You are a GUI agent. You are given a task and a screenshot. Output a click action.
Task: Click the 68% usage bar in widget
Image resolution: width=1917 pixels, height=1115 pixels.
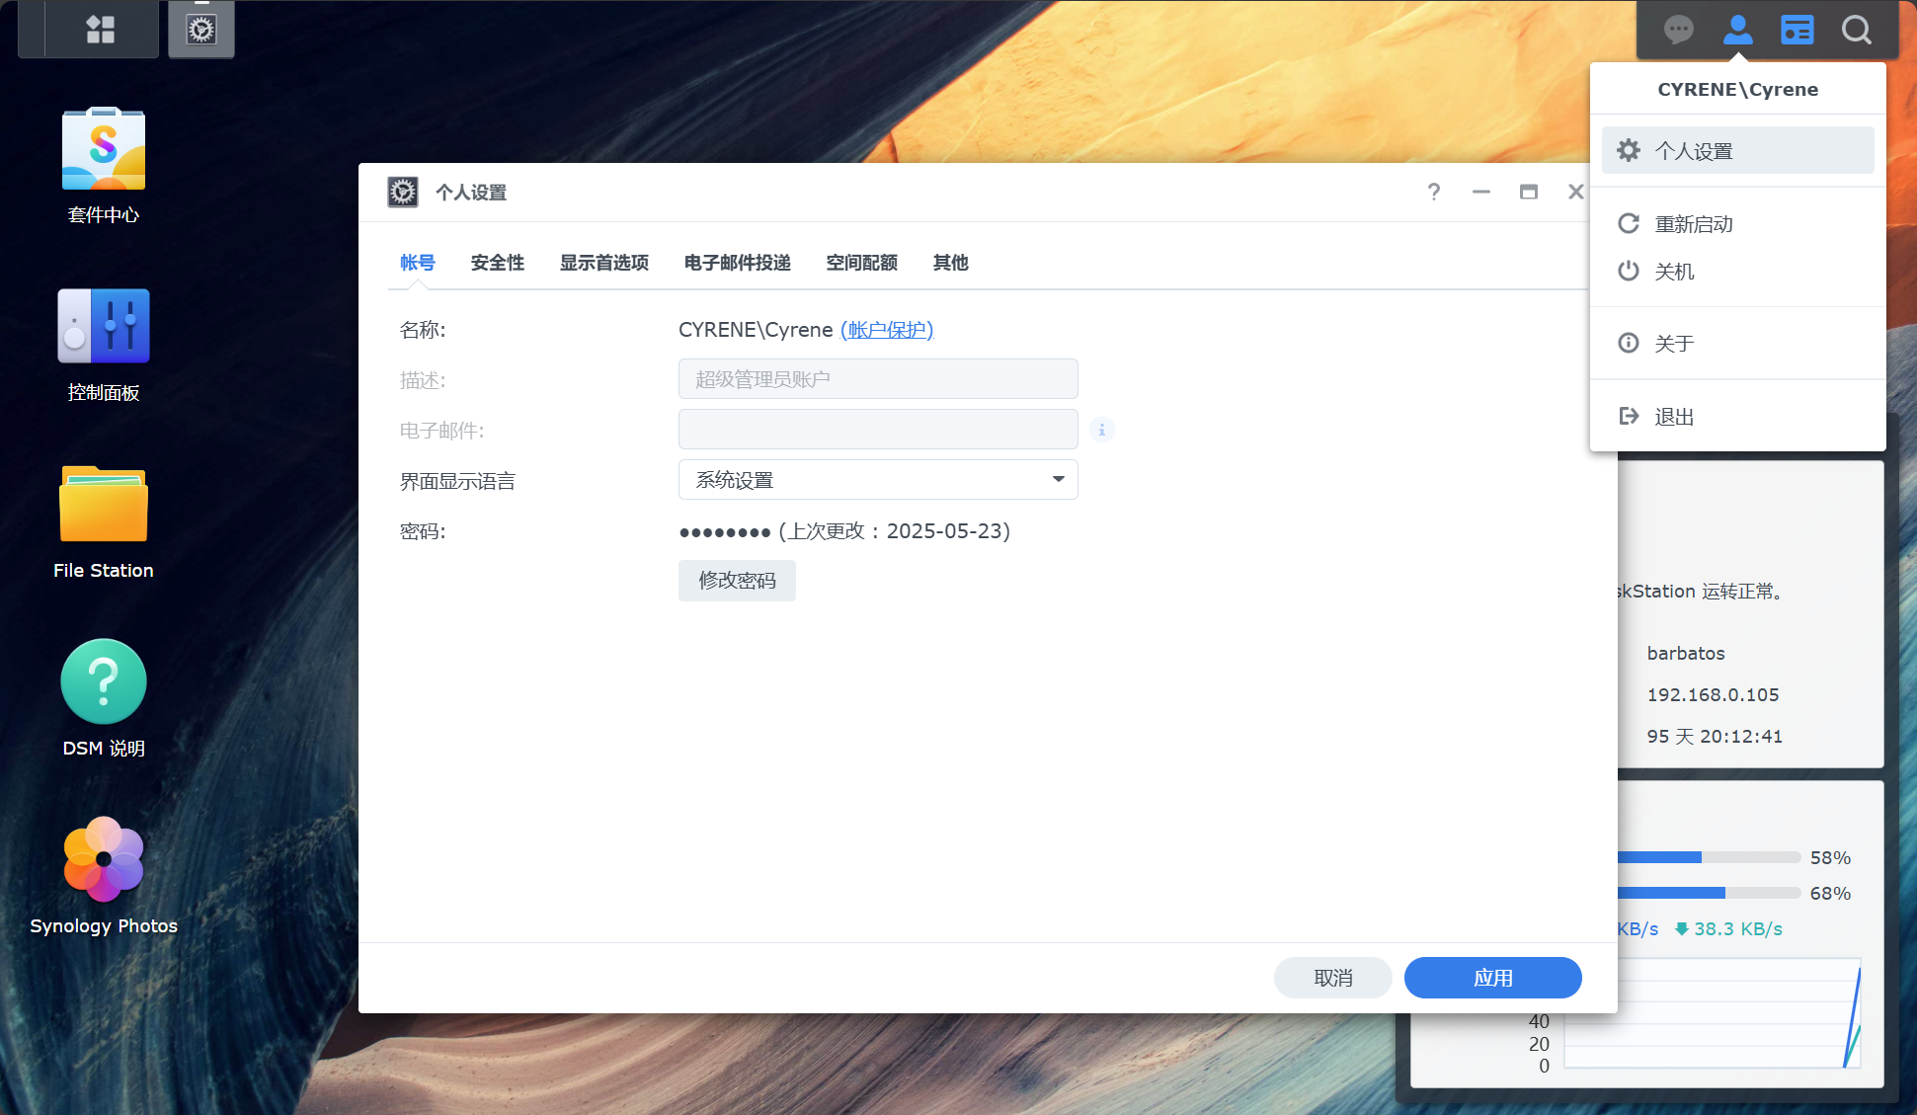(1709, 893)
